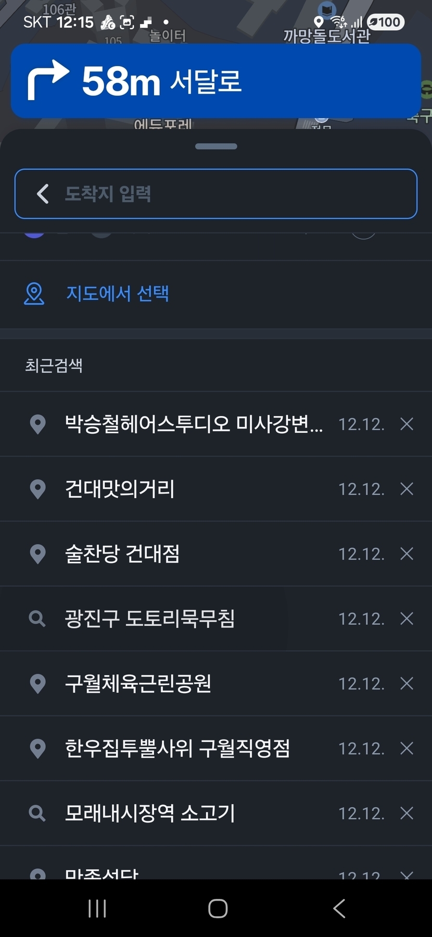Screen dimensions: 432x937
Task: Tap the location pin icon for 구월체육근린공원
Action: pyautogui.click(x=37, y=683)
